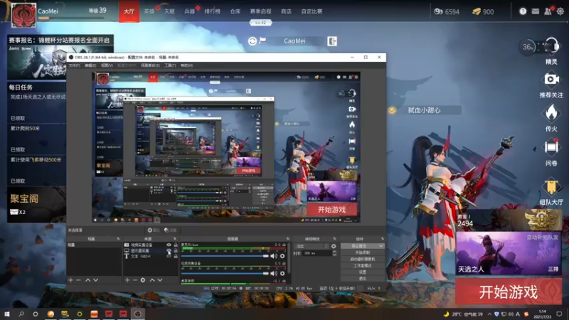Expand the system tray hidden icons chevron

(489, 314)
